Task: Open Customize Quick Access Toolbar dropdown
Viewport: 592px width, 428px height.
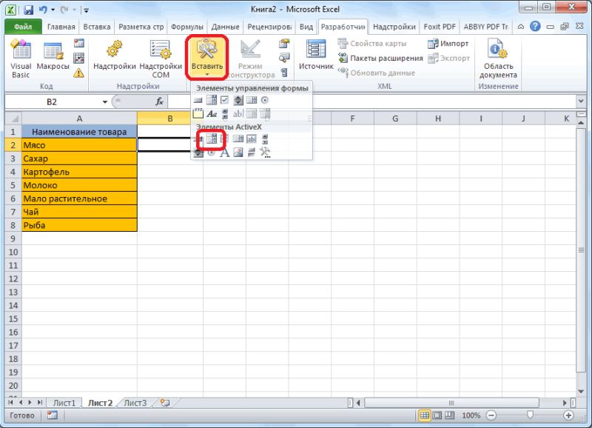Action: 87,10
